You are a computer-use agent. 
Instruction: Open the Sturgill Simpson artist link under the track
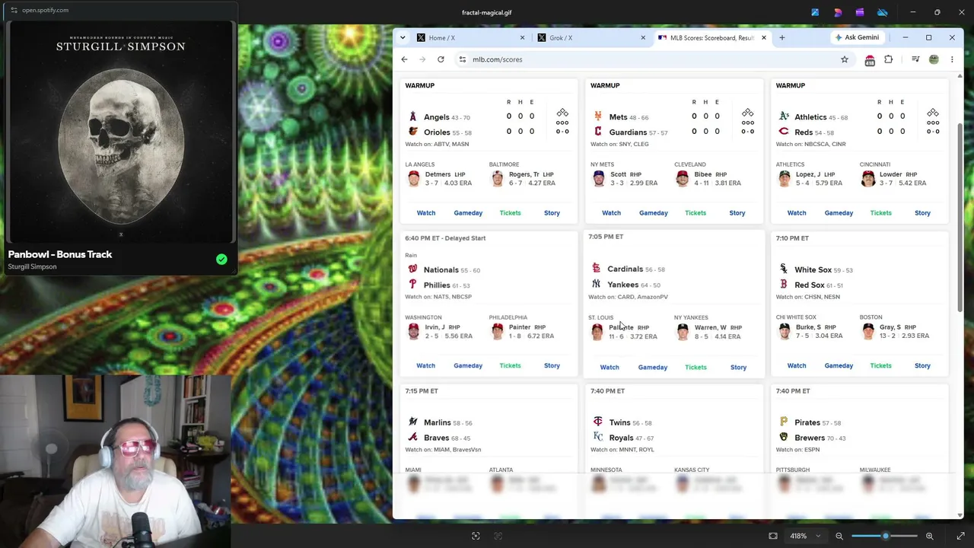(x=32, y=266)
